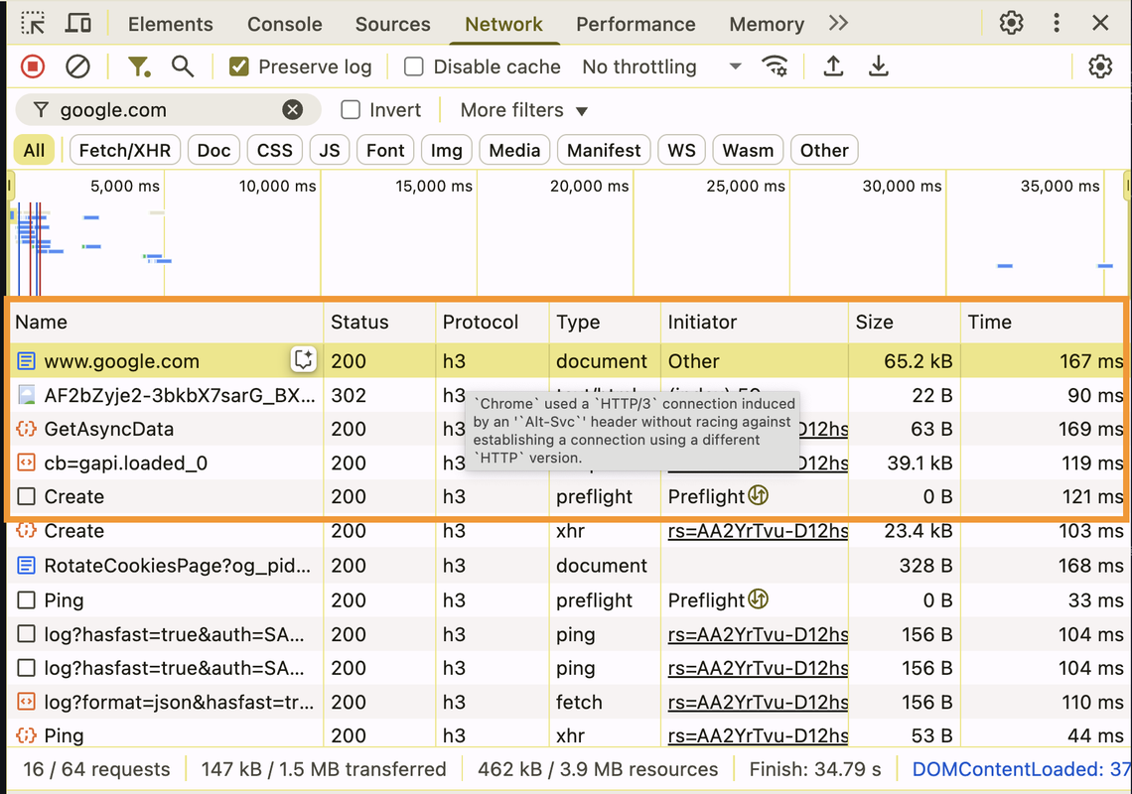Expand the More filters dropdown

[524, 110]
